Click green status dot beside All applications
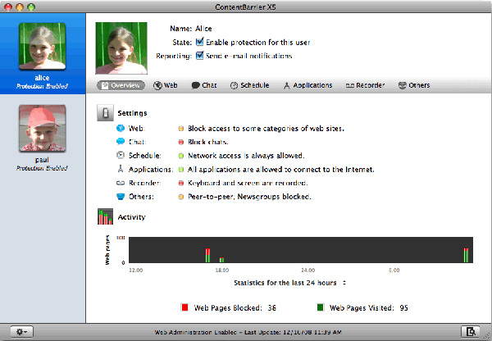 point(180,170)
